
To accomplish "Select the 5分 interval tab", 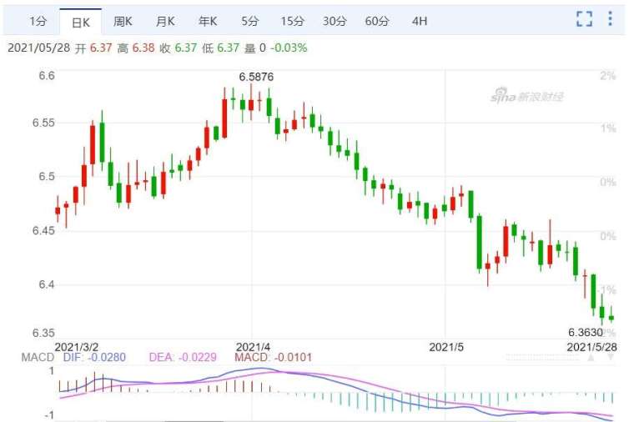I will point(250,21).
